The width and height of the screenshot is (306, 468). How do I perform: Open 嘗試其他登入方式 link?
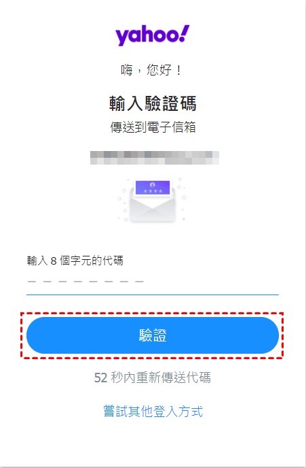click(153, 412)
